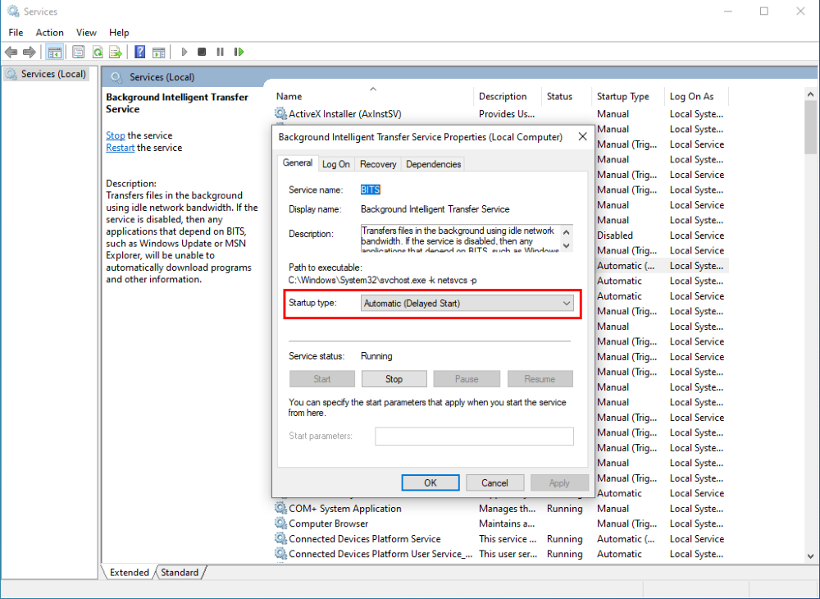Sort the list by the Name column header
820x599 pixels.
point(289,96)
